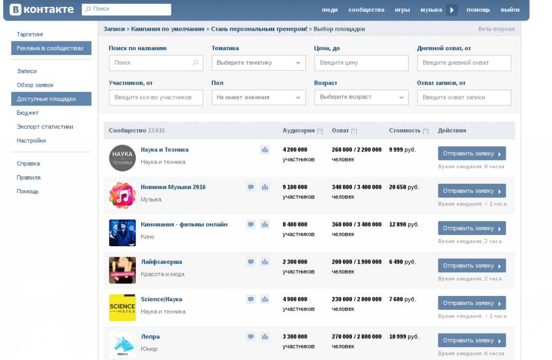
Task: Open Настройки in sidebar
Action: pyautogui.click(x=31, y=141)
